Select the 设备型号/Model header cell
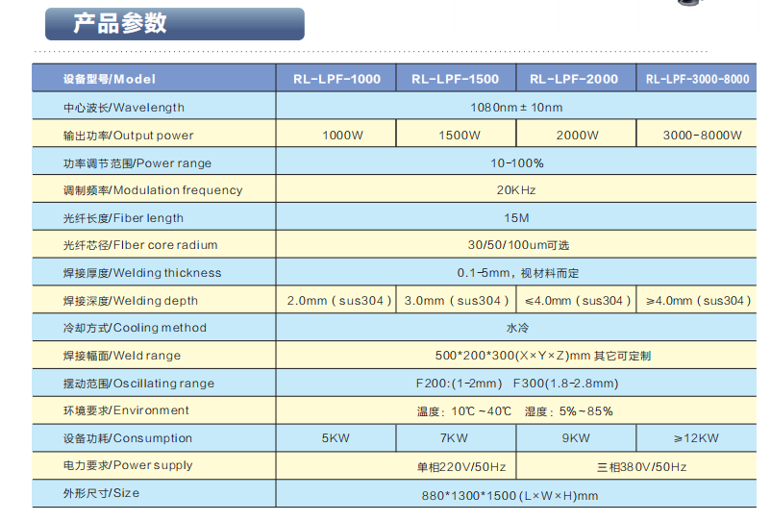 tap(109, 79)
